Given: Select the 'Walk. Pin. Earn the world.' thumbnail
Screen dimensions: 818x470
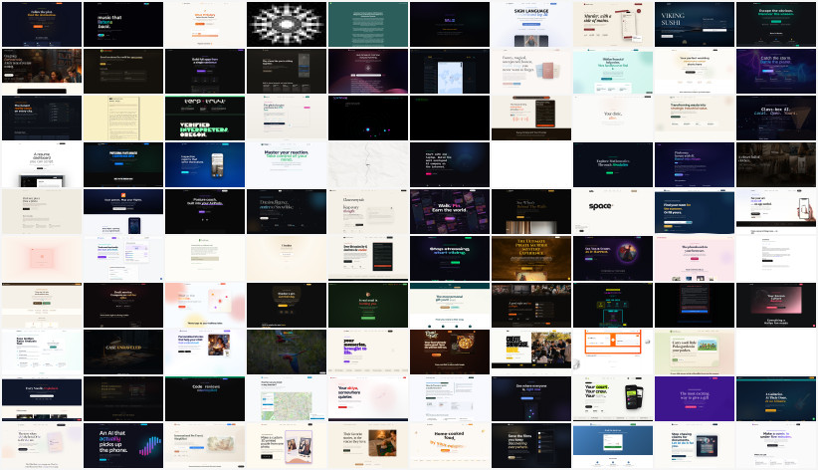Looking at the screenshot, I should pos(450,211).
